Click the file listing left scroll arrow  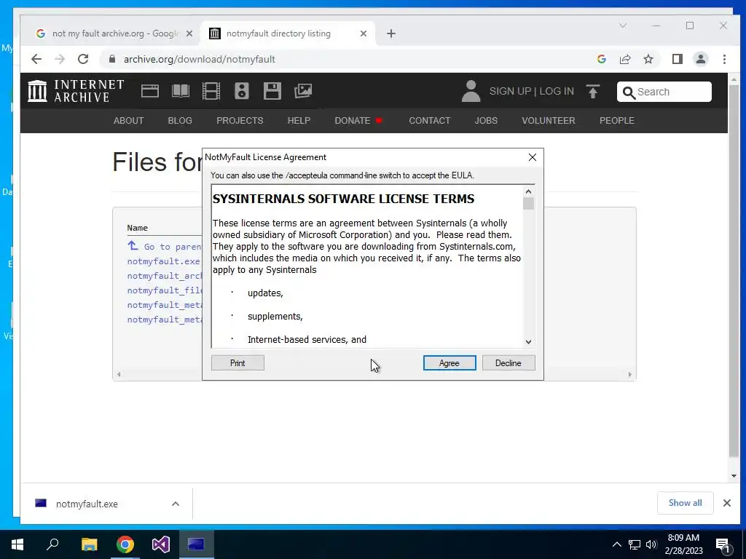[x=119, y=375]
